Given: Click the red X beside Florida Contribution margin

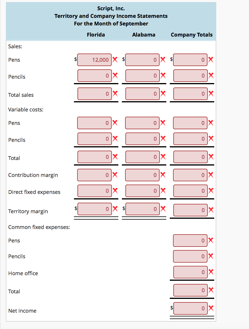Looking at the screenshot, I should [x=115, y=175].
